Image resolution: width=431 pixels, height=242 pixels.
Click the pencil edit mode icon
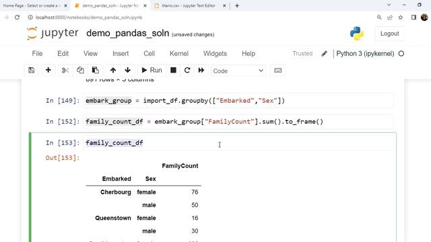[324, 54]
